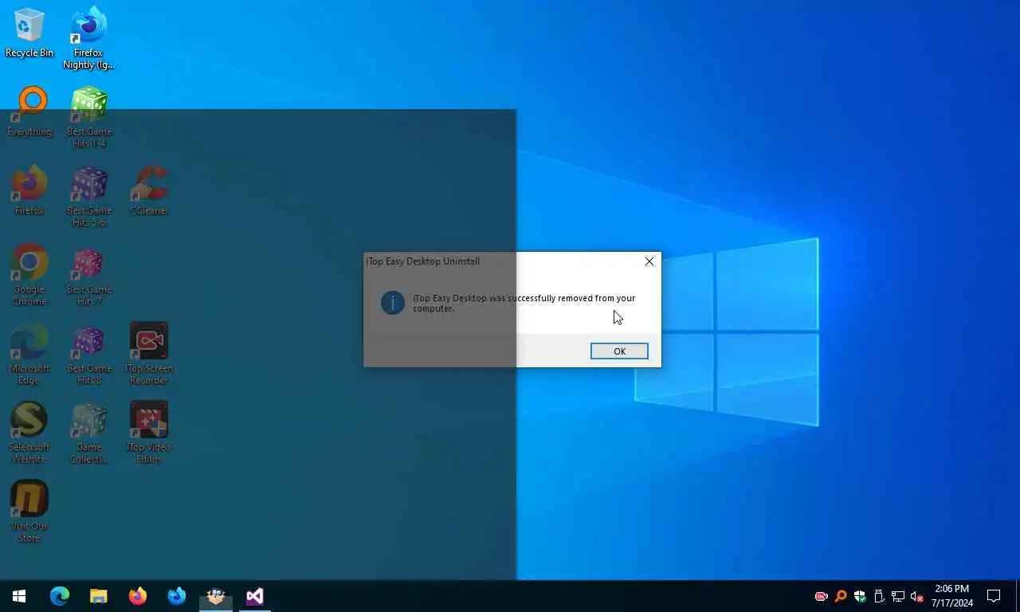Open Microsoft Edge from the taskbar
Screen dimensions: 1020x612
[60, 596]
